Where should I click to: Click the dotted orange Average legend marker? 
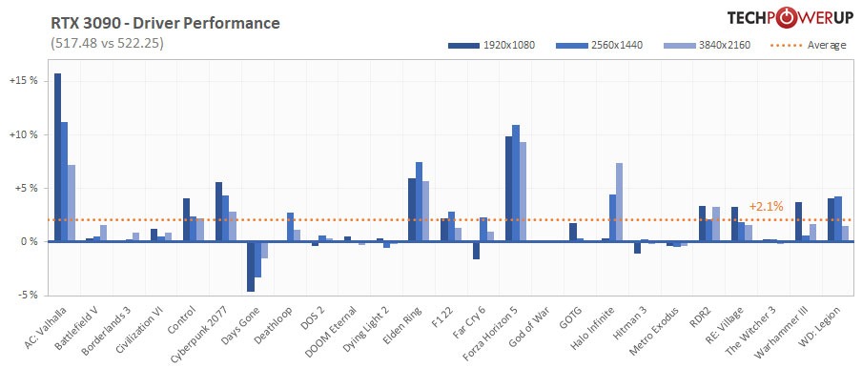click(786, 45)
